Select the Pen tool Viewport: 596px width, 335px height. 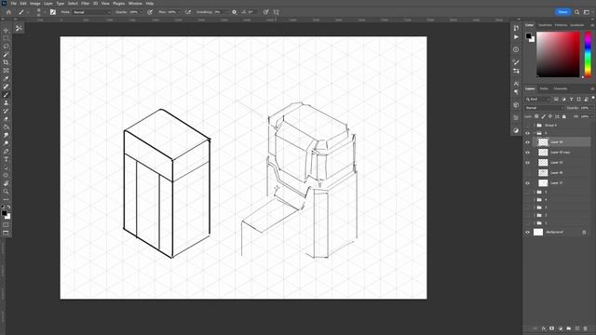click(x=6, y=151)
